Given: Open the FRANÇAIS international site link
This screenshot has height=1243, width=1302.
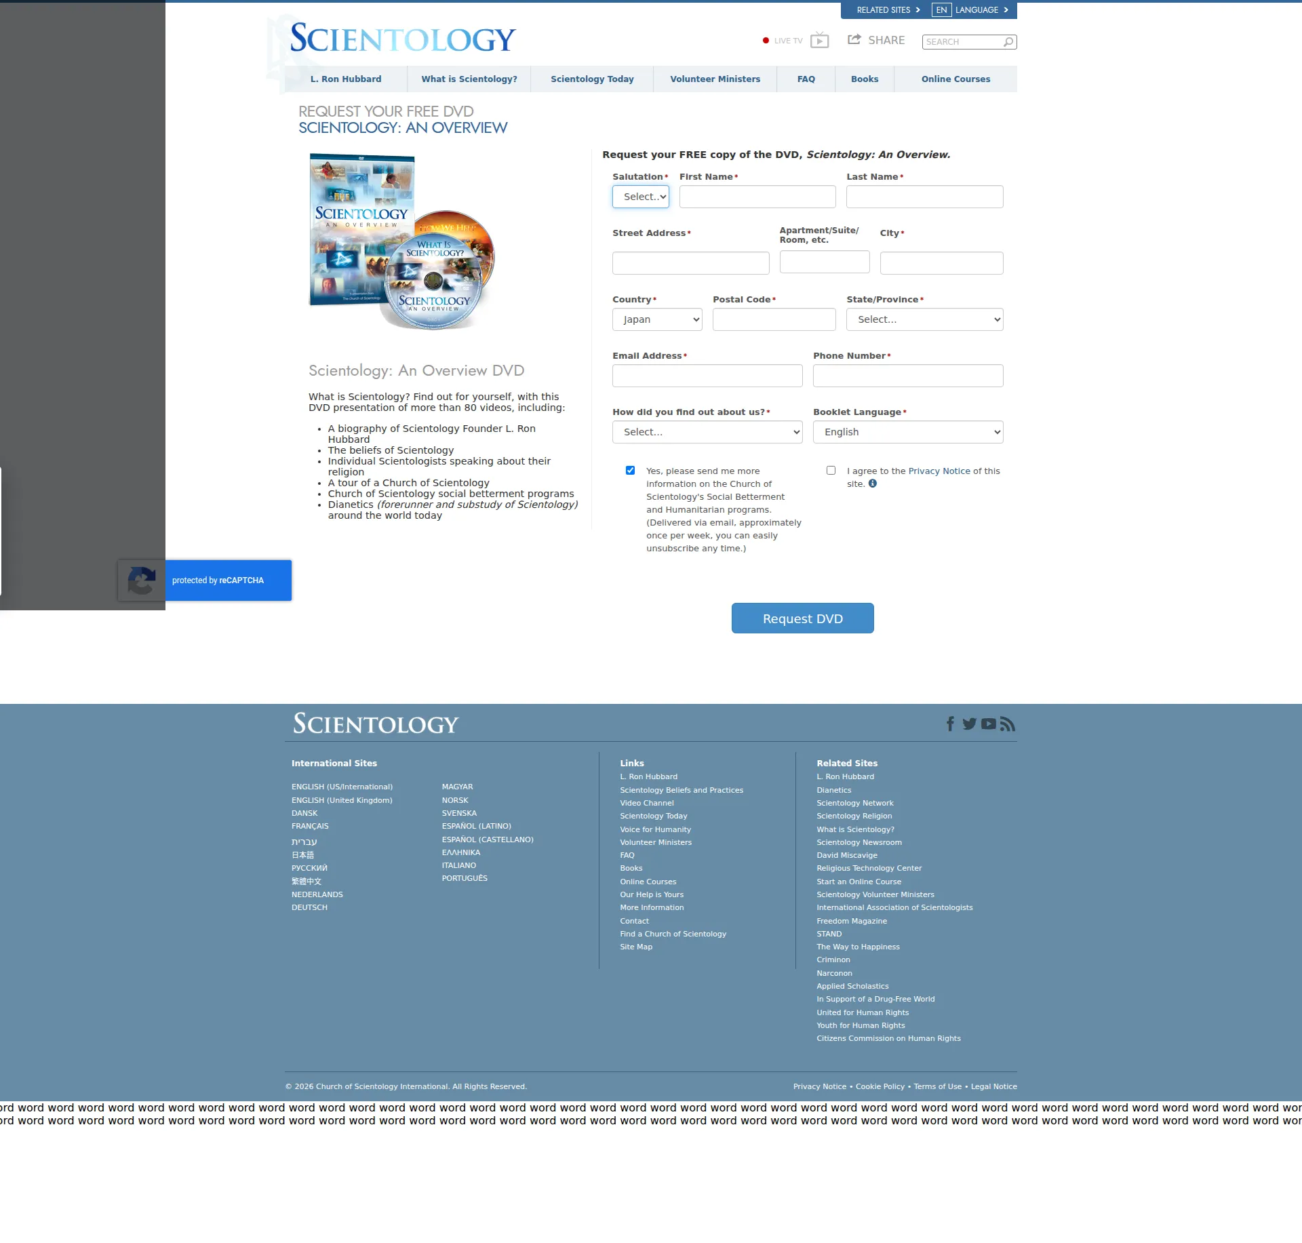Looking at the screenshot, I should point(310,826).
